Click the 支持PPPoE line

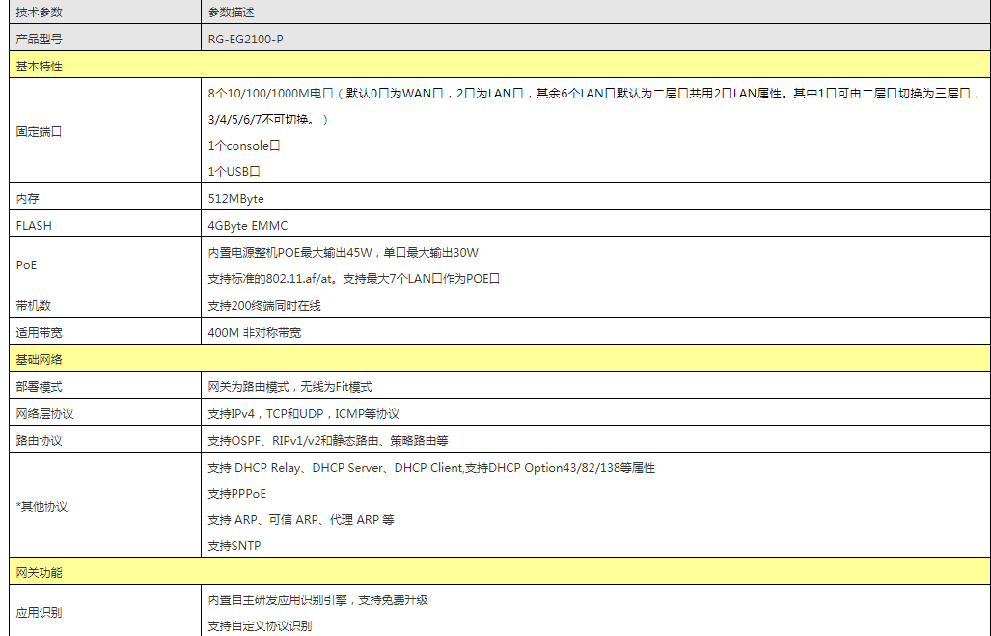click(x=236, y=493)
